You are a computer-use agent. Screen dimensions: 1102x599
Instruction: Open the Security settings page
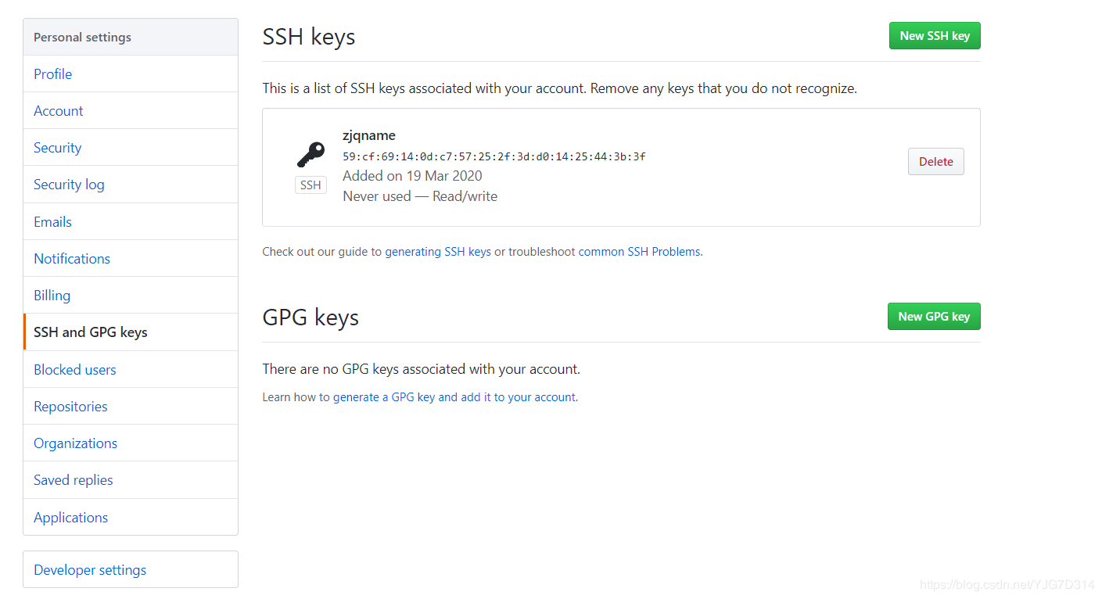pyautogui.click(x=58, y=148)
